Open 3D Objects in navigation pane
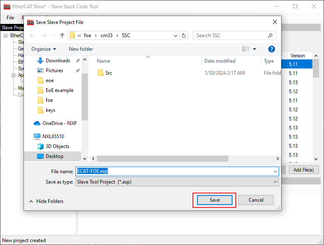This screenshot has width=324, height=245. pyautogui.click(x=57, y=146)
